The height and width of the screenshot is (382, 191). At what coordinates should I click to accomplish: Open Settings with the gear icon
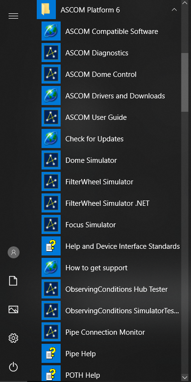tap(13, 338)
